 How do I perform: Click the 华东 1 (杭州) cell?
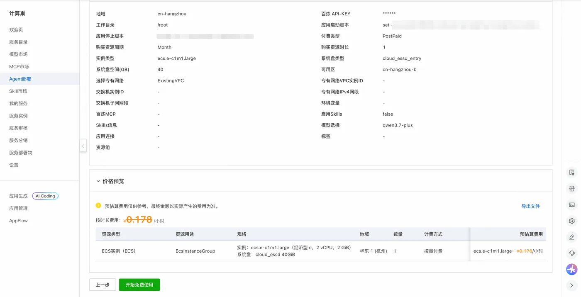(373, 251)
